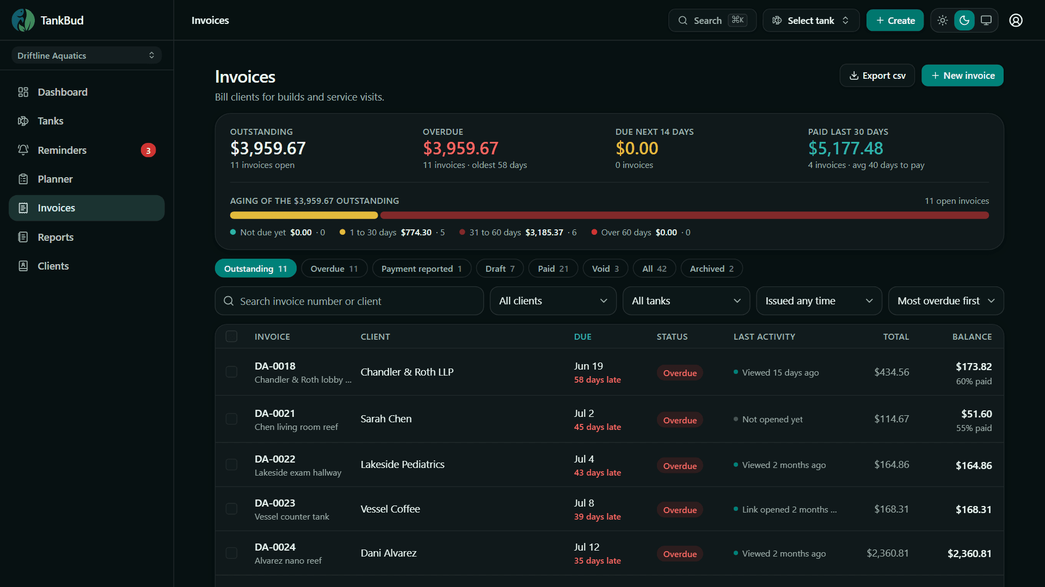Screen dimensions: 1045x587
Task: Click the Not due yet legend dot
Action: coord(233,232)
